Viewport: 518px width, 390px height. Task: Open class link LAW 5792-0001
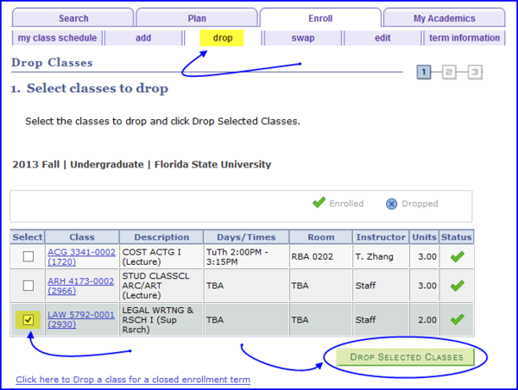click(81, 314)
